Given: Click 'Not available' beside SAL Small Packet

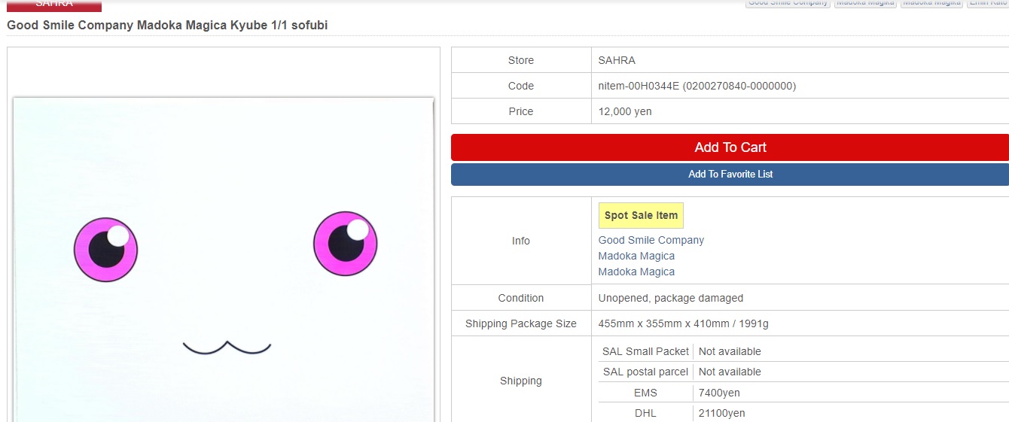Looking at the screenshot, I should [730, 351].
